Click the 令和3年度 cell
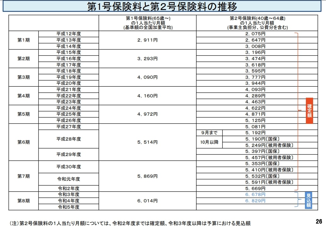Screen dimensions: 326x226 coord(69,194)
